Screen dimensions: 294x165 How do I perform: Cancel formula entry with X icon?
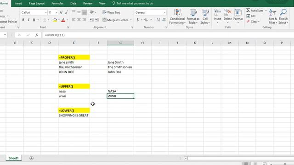tap(19, 35)
